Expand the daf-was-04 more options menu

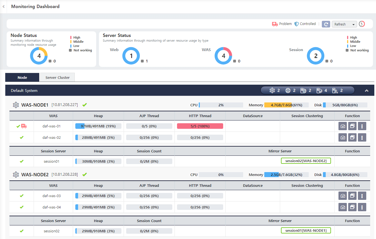point(362,207)
